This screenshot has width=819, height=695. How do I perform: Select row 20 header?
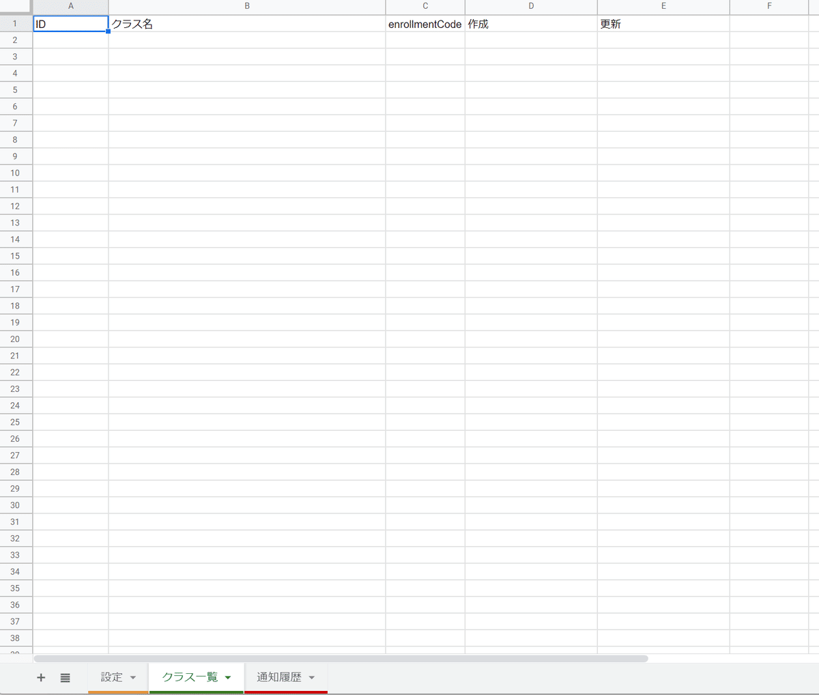pyautogui.click(x=15, y=339)
